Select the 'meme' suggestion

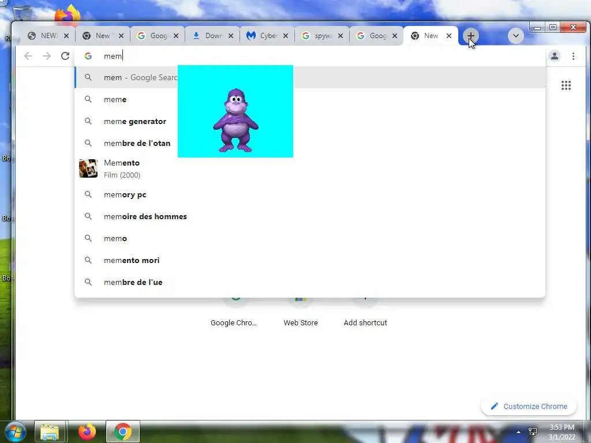[310, 99]
